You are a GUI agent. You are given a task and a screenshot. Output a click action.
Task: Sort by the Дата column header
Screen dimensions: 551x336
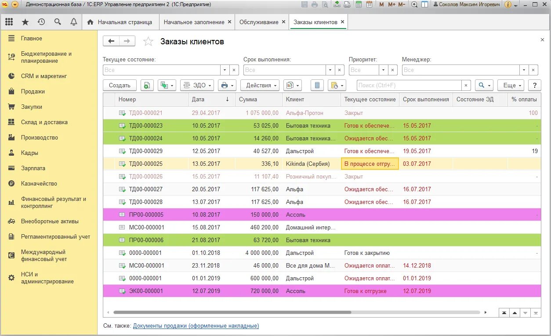pyautogui.click(x=211, y=99)
